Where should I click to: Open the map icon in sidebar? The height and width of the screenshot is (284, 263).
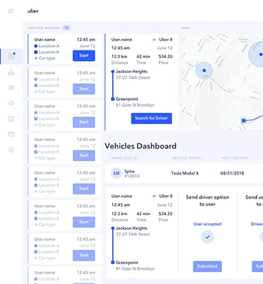11,119
